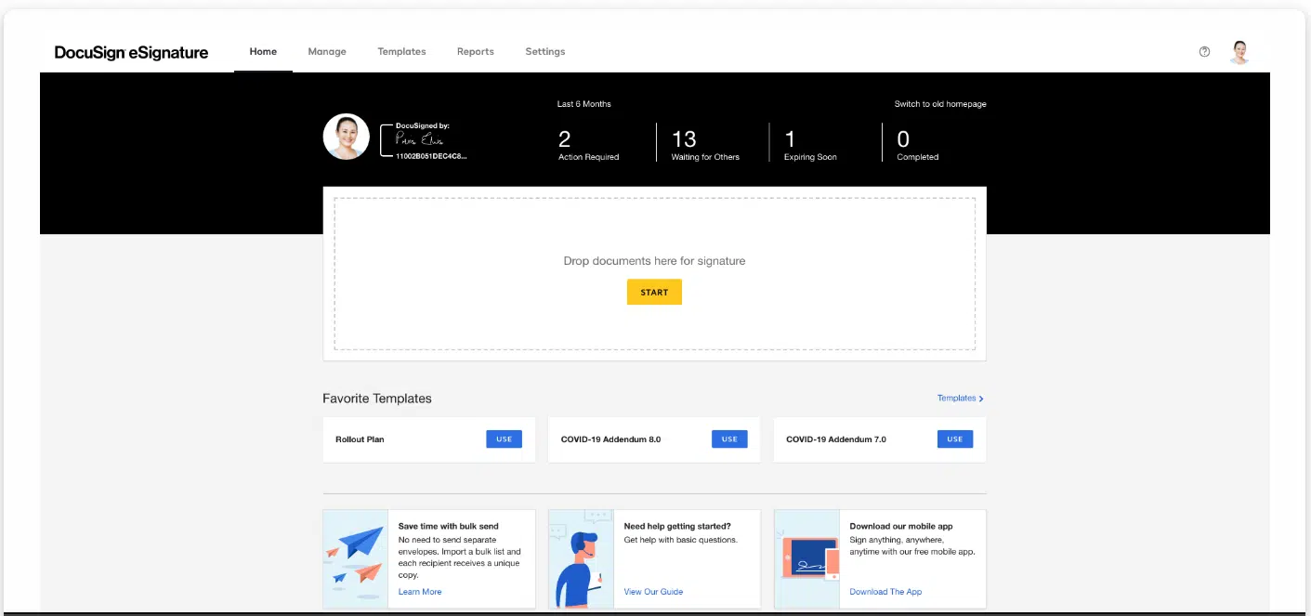This screenshot has width=1311, height=616.
Task: Use the COVID-19 Addendum 7.0 template
Action: [x=954, y=439]
